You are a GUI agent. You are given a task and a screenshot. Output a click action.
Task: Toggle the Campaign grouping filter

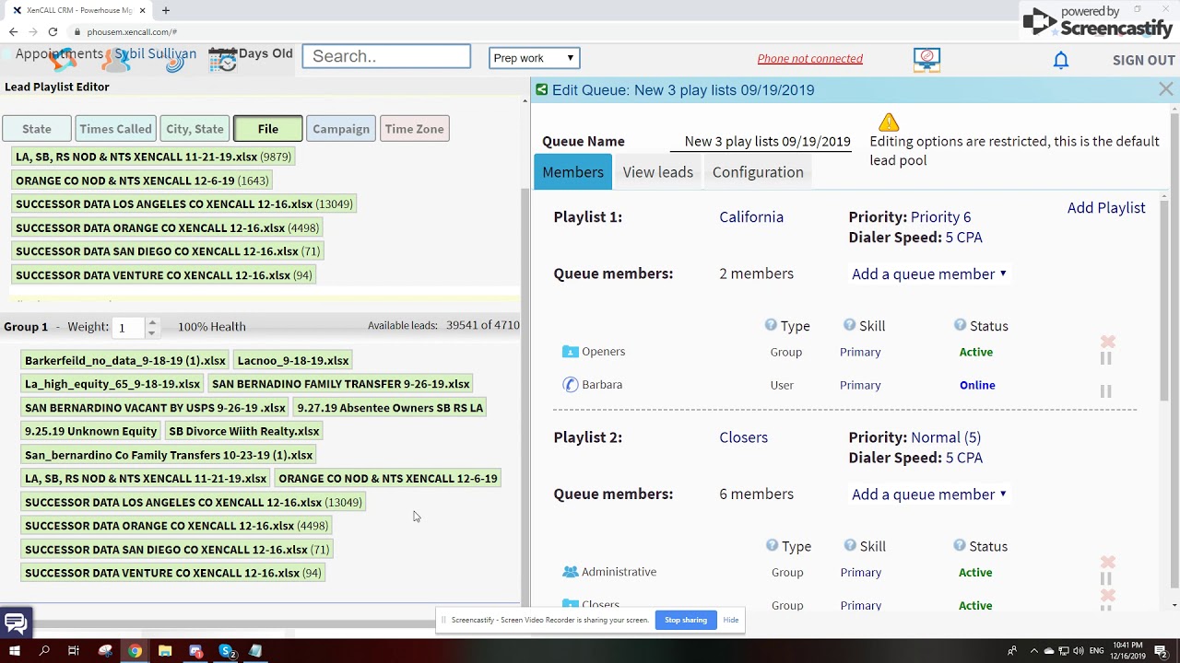pos(341,129)
